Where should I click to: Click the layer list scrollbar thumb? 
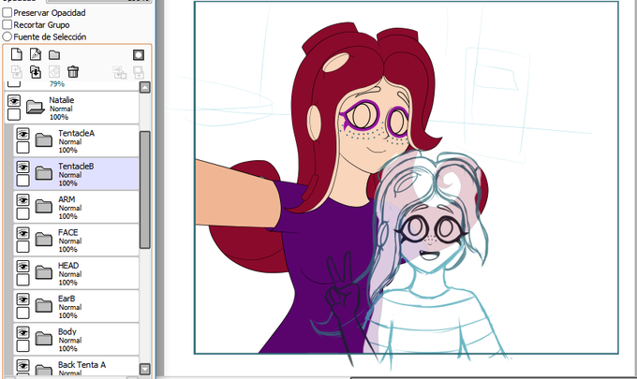(x=145, y=190)
